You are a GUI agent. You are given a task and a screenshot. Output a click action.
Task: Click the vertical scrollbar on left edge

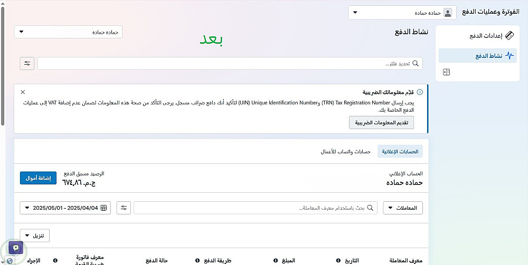point(3,65)
